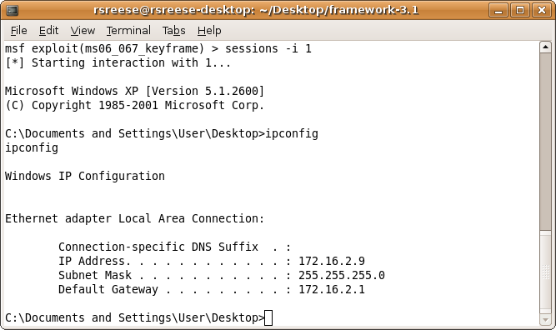The width and height of the screenshot is (556, 330).
Task: Click the subnet mask 255.255.255.0 value
Action: point(342,275)
